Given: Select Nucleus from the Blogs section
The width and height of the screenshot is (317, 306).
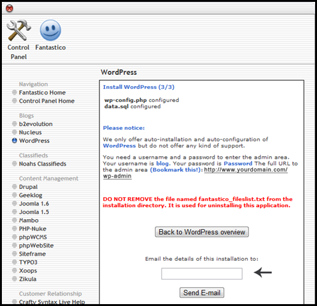Looking at the screenshot, I should click(x=30, y=132).
